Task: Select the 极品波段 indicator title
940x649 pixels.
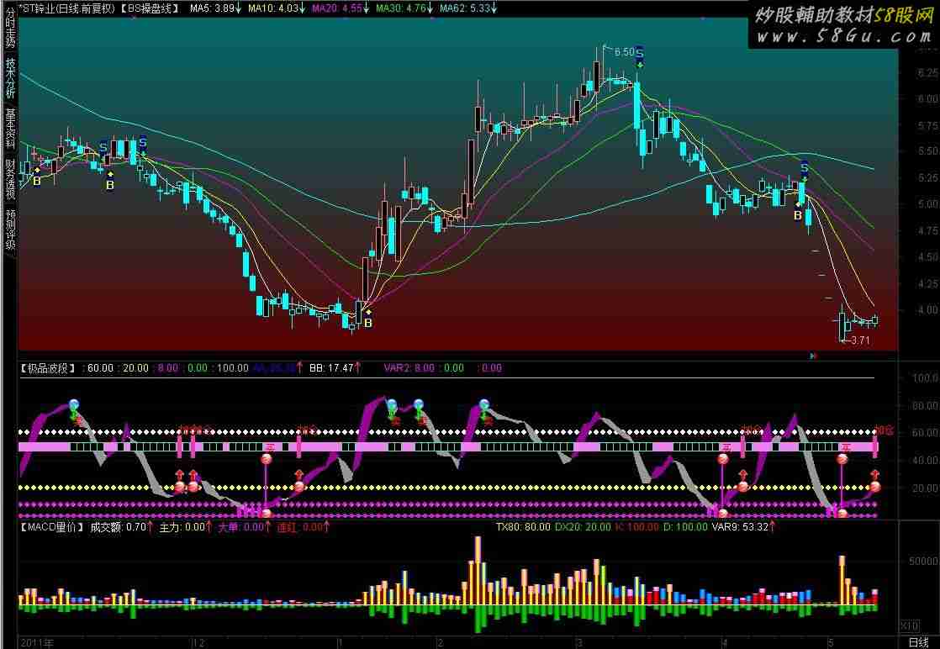Action: (50, 367)
